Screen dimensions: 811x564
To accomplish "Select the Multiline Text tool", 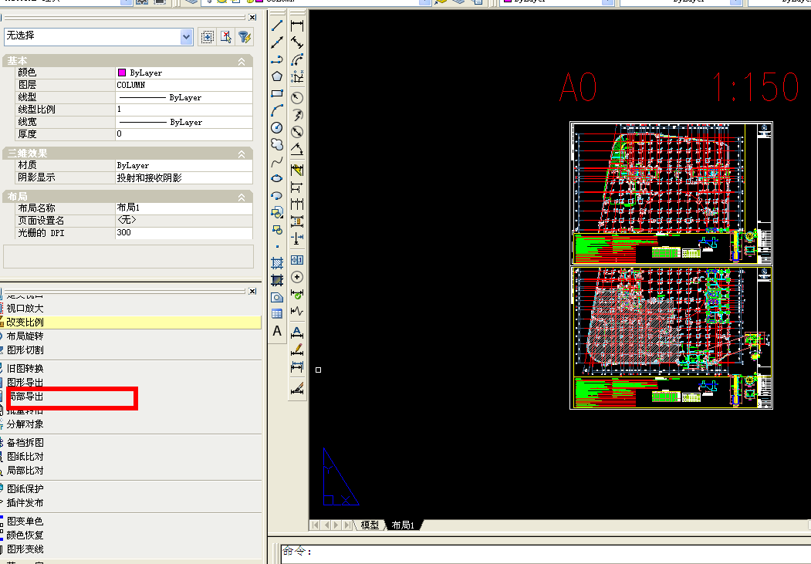I will coord(277,331).
